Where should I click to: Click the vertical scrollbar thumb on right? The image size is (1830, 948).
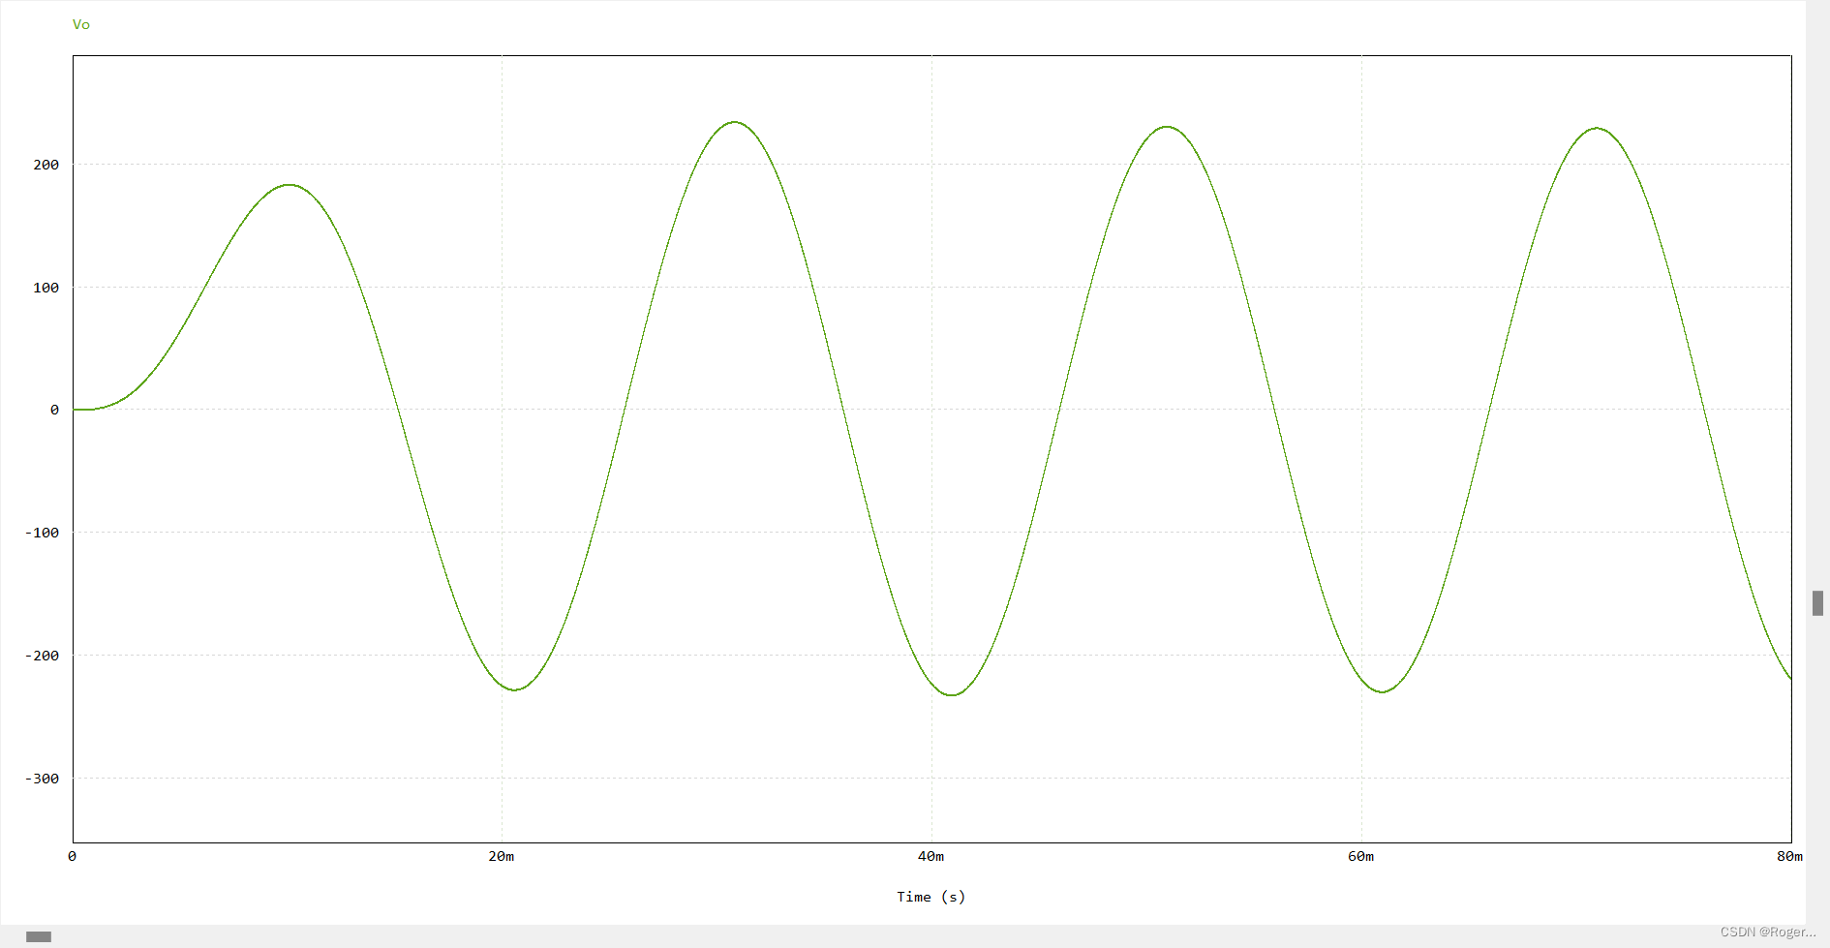point(1817,602)
